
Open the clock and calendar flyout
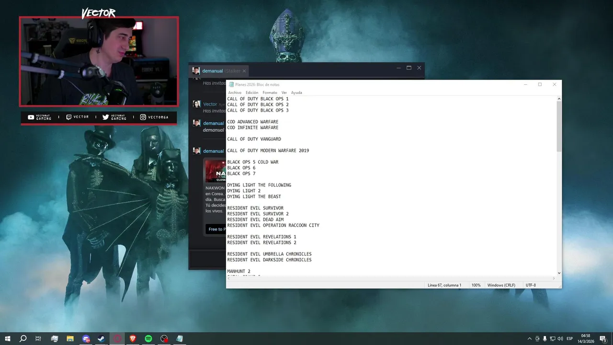point(586,339)
